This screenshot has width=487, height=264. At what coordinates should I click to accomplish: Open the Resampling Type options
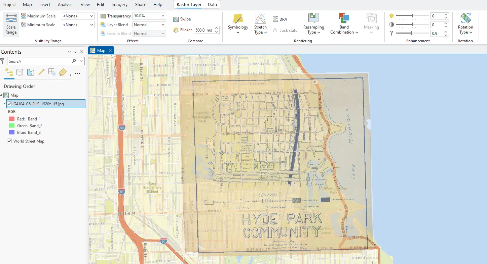click(314, 24)
